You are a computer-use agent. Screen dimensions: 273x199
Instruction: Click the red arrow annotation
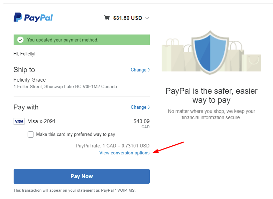[x=169, y=147]
